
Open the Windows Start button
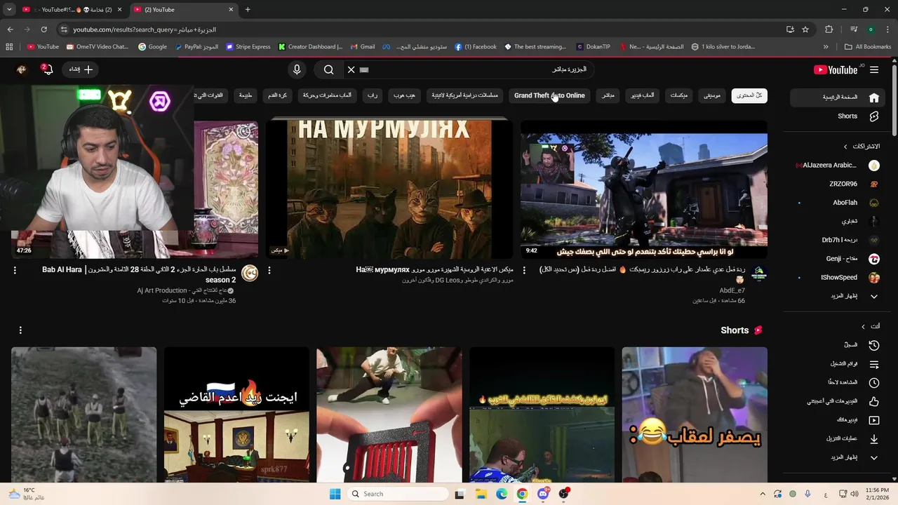335,494
